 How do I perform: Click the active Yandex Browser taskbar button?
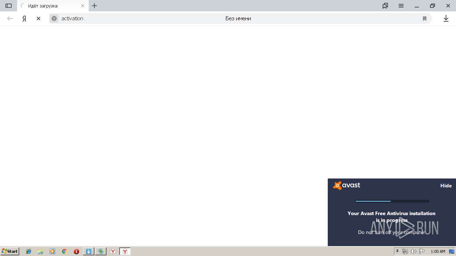pos(125,251)
